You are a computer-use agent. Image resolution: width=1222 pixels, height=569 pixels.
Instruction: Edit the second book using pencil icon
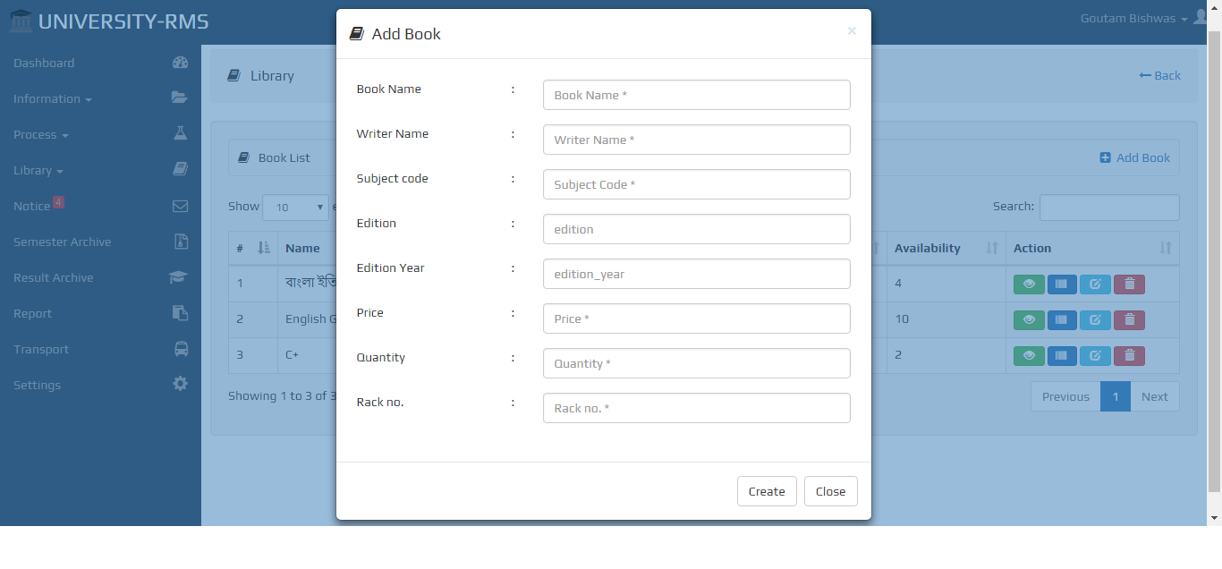click(1095, 320)
